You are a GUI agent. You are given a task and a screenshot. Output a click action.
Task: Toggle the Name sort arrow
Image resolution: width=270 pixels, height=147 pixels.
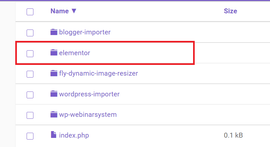coord(74,11)
